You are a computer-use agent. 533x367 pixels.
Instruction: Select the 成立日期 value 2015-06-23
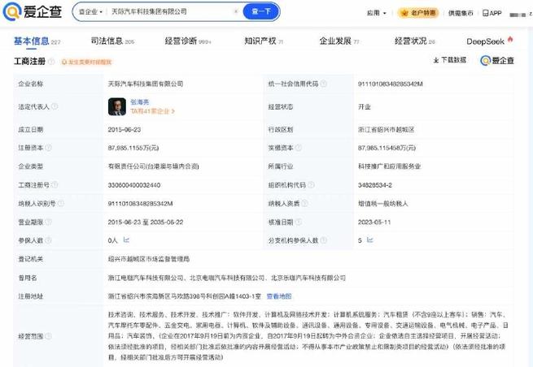click(125, 130)
